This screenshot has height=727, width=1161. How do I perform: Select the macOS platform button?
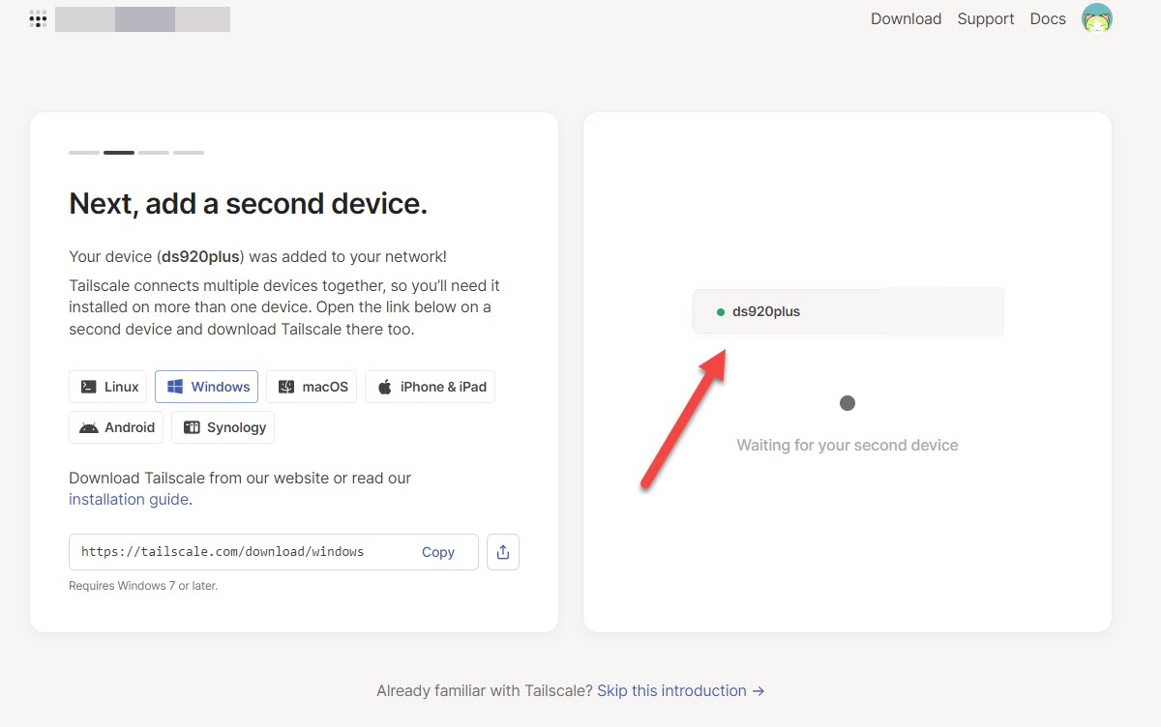(312, 387)
